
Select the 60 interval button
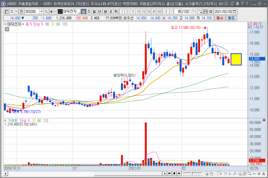pos(159,11)
